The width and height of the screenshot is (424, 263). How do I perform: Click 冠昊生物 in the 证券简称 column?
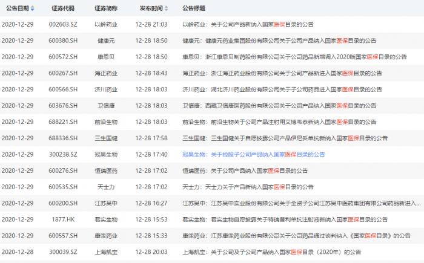tap(106, 154)
